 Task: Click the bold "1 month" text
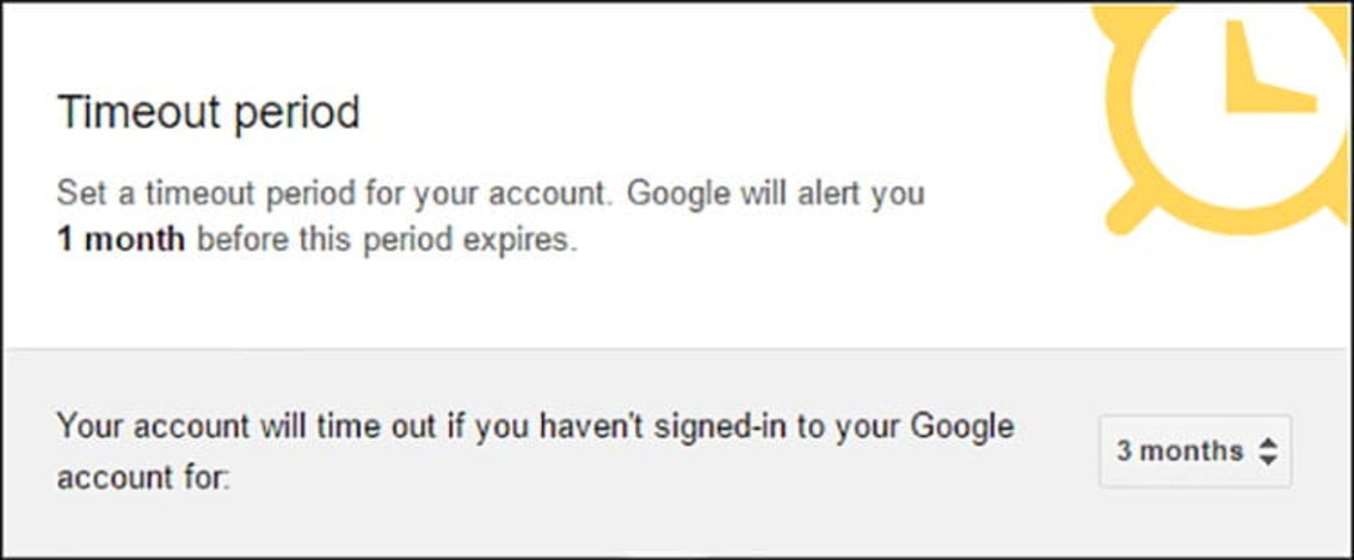pyautogui.click(x=121, y=240)
